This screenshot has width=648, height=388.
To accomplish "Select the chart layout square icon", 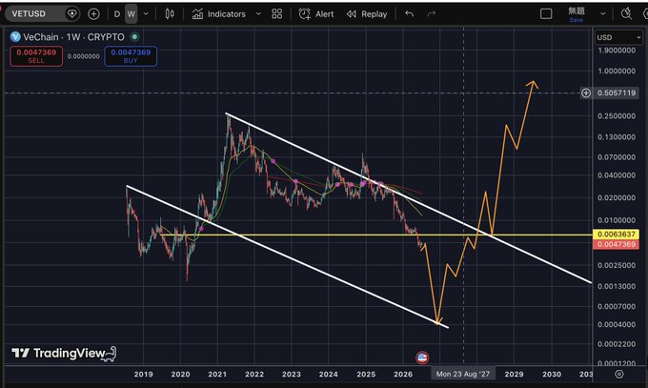I will pyautogui.click(x=546, y=14).
